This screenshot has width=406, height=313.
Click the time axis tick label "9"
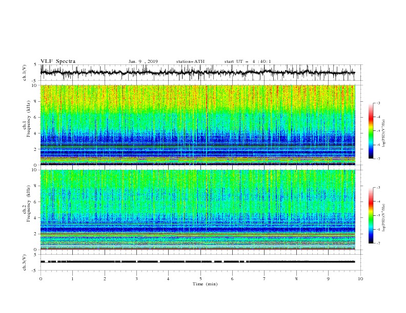tap(328, 279)
